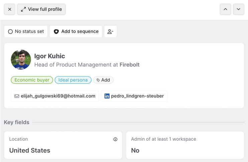Close the profile panel with X
Screen dimensions: 248x162
tap(10, 9)
